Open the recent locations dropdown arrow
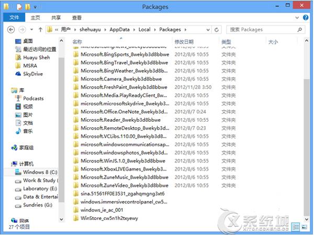314x235 pixels. (31, 30)
